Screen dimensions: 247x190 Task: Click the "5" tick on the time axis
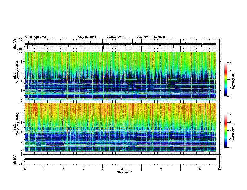(x=122, y=170)
